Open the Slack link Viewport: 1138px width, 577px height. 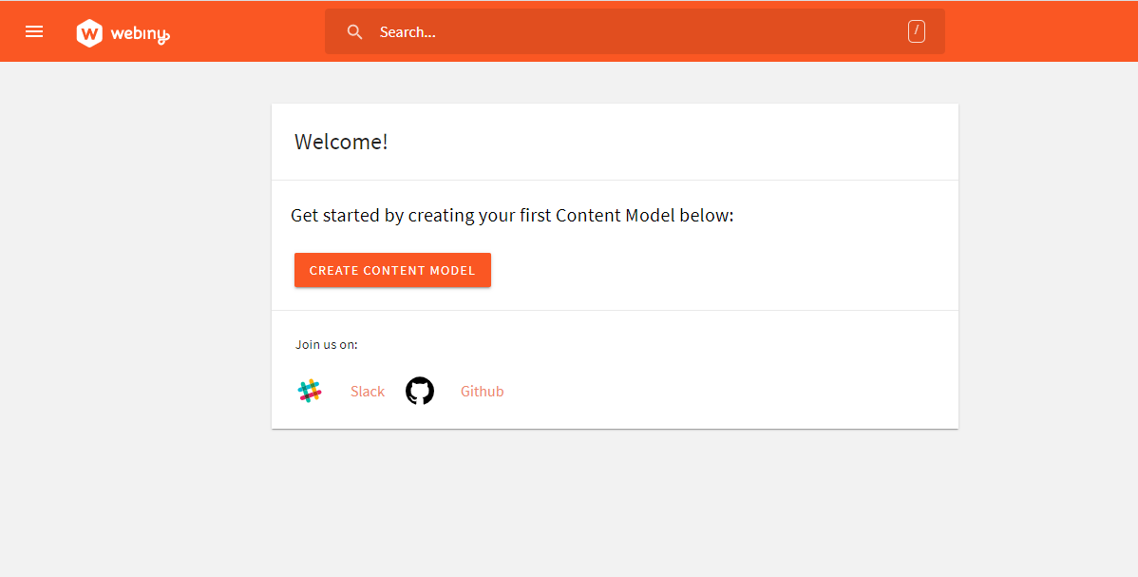pos(368,391)
